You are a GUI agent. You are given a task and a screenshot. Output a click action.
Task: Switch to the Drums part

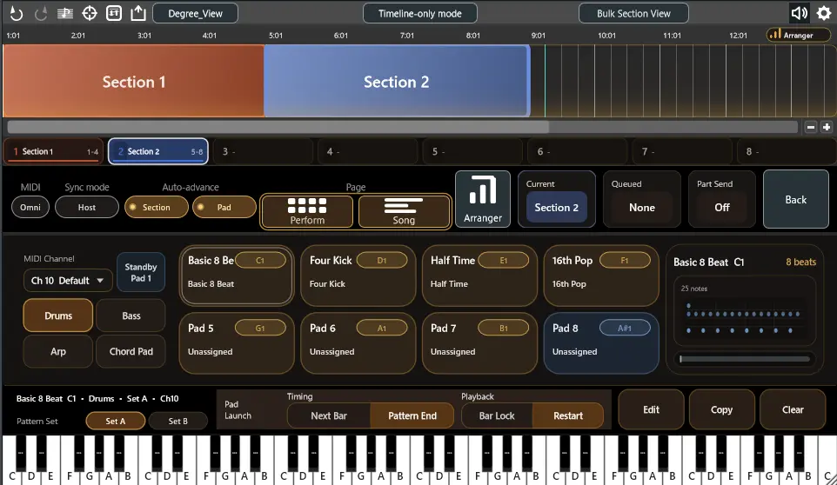[58, 316]
